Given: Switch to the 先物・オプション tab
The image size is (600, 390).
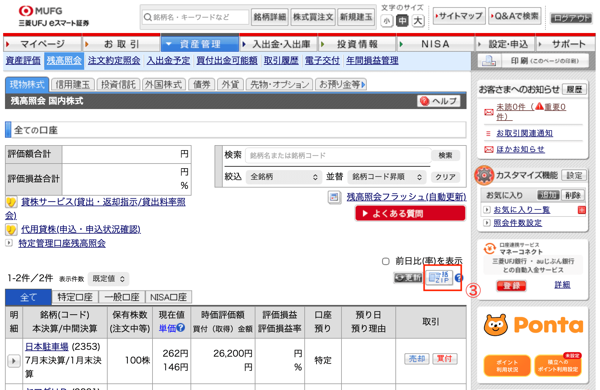Looking at the screenshot, I should pyautogui.click(x=279, y=84).
